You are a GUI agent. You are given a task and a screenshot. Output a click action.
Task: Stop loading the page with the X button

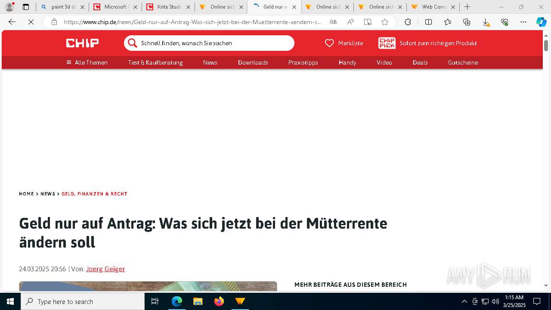pos(31,22)
